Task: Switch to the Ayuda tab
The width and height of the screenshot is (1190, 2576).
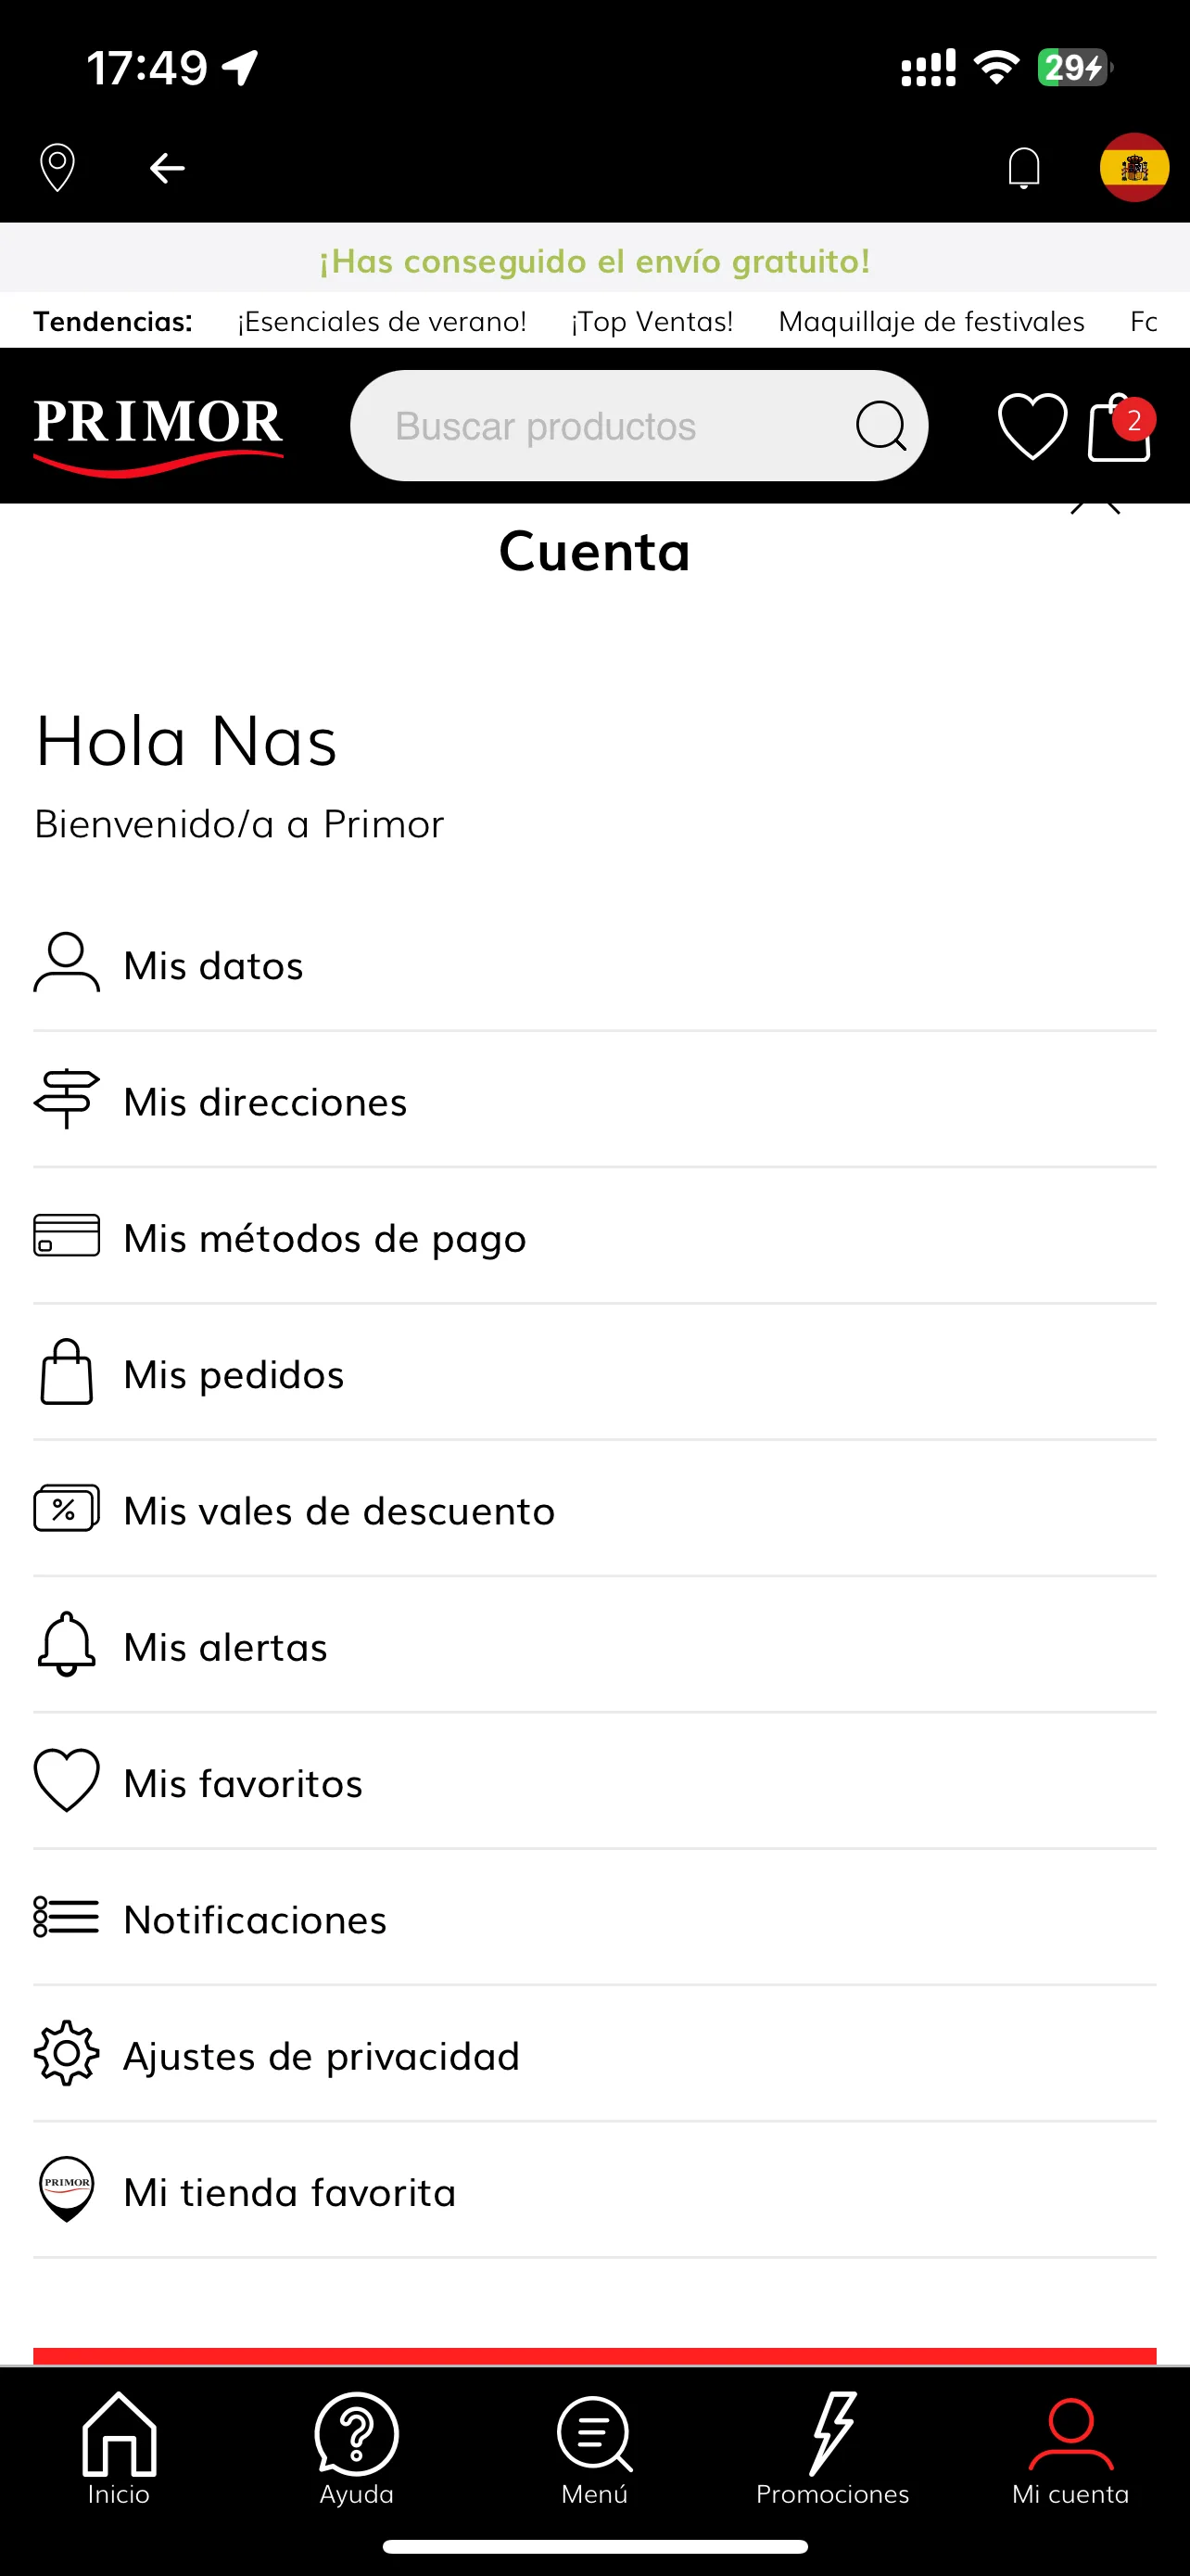Action: pyautogui.click(x=357, y=2449)
